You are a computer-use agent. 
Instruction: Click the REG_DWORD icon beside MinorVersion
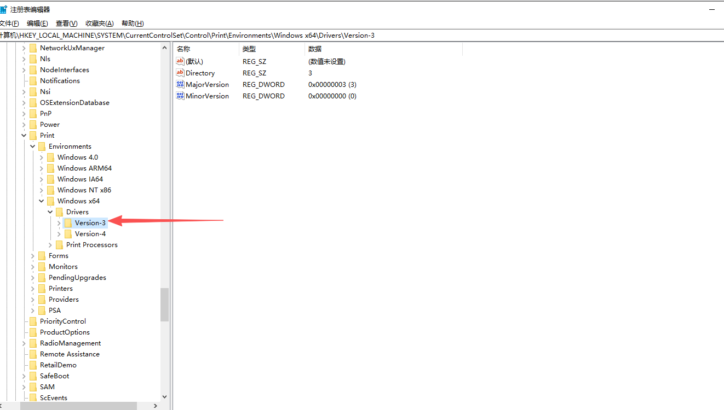click(x=180, y=96)
